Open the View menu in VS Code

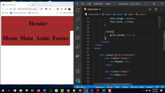tap(108, 4)
